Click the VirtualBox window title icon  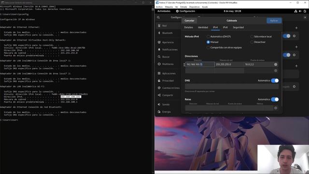click(157, 2)
